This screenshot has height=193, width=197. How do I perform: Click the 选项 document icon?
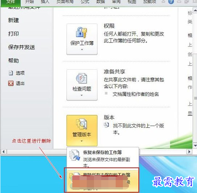pos(11,73)
